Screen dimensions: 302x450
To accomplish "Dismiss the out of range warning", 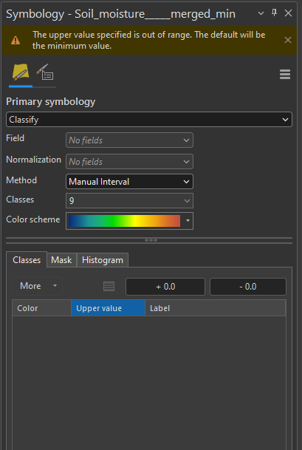I will pos(288,40).
